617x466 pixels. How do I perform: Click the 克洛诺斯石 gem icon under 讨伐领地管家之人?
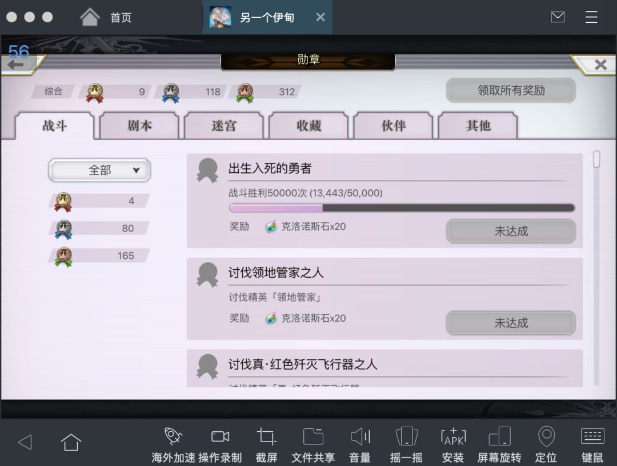pos(271,318)
